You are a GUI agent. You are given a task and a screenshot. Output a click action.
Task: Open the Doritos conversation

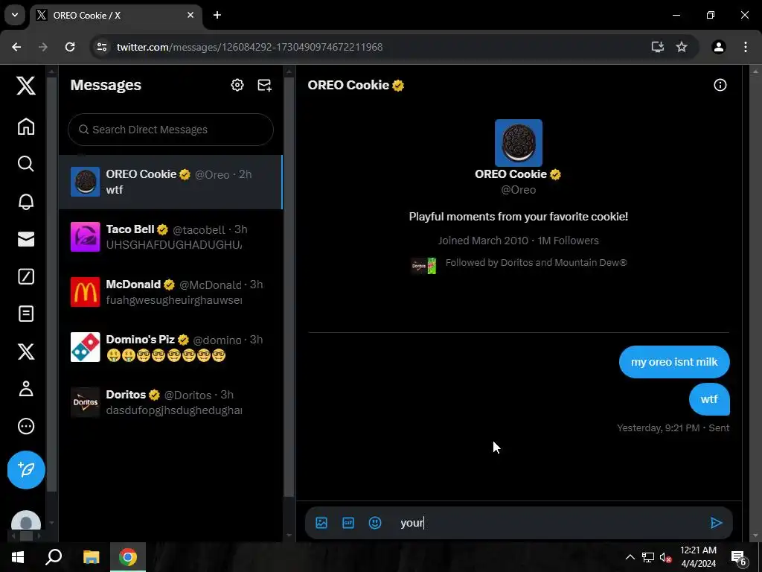click(170, 401)
